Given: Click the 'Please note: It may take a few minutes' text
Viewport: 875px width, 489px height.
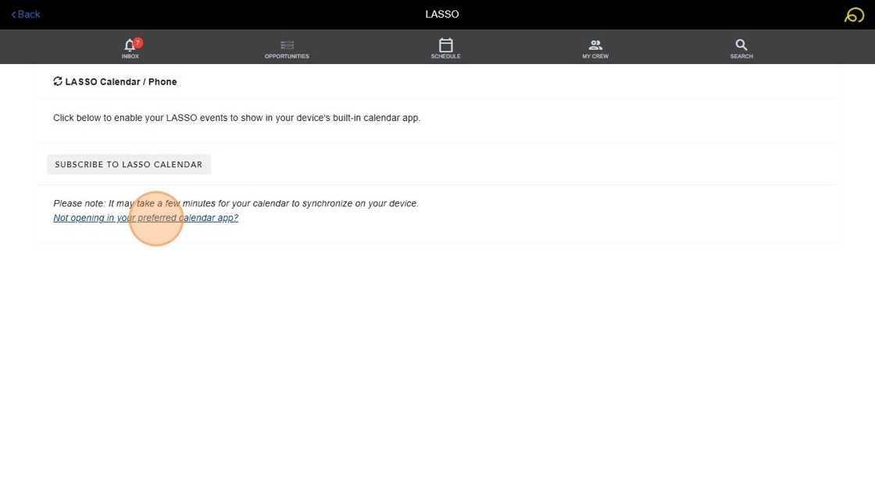Looking at the screenshot, I should (x=235, y=203).
